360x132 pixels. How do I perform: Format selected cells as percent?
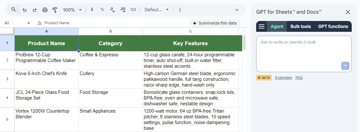(x=102, y=10)
